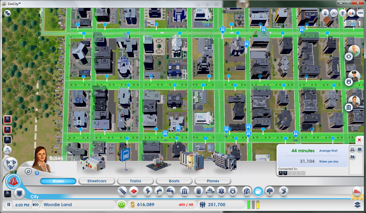
Task: Click the city name Woodie Land
Action: tap(58, 205)
